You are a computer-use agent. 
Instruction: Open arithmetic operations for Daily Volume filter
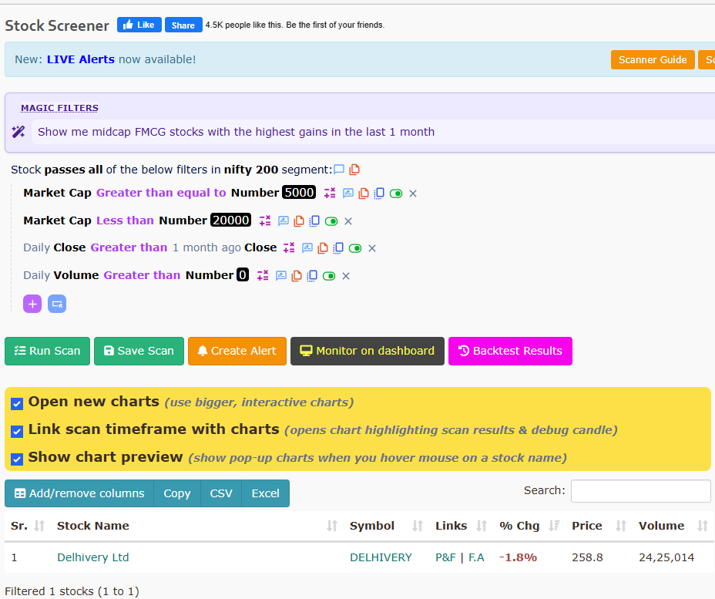click(263, 275)
